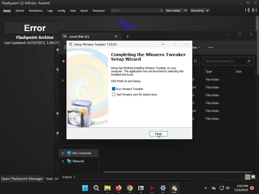This screenshot has height=194, width=259.
Task: Click the Flashpoint search magnifier icon
Action: coord(162,11)
